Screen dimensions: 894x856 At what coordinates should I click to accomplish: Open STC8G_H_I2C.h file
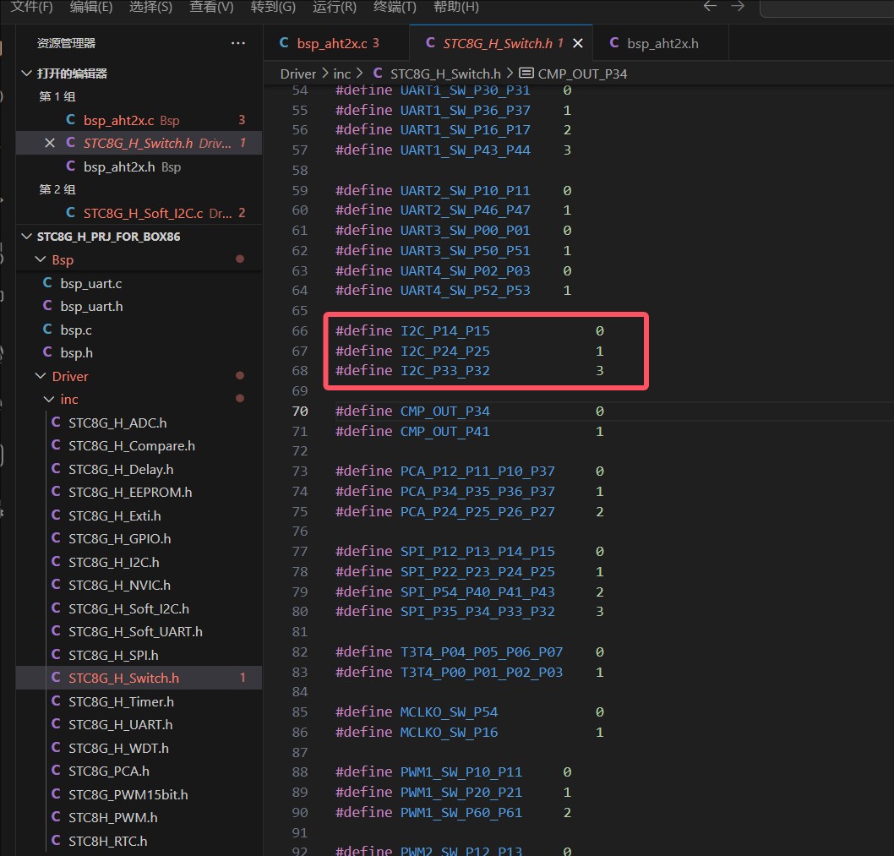[139, 562]
